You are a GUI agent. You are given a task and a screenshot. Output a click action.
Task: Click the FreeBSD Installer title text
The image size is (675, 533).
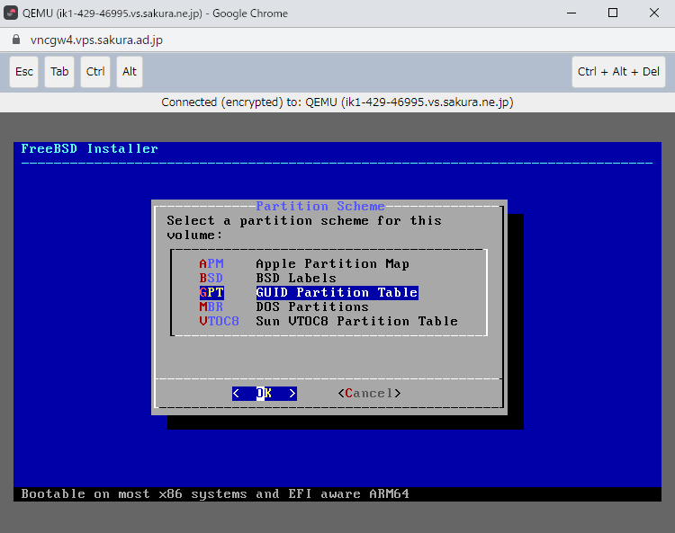(x=89, y=149)
